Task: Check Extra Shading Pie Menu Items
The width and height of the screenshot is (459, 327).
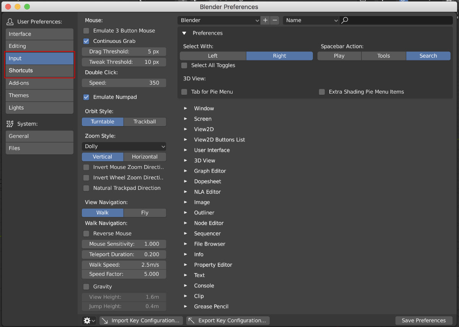Action: coord(322,92)
